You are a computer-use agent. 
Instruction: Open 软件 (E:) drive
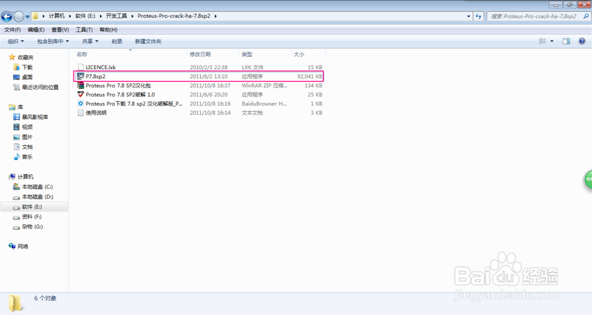tap(32, 207)
